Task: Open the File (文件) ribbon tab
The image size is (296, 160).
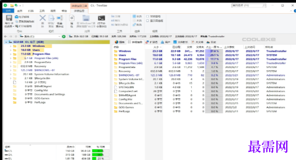Action: coord(8,11)
